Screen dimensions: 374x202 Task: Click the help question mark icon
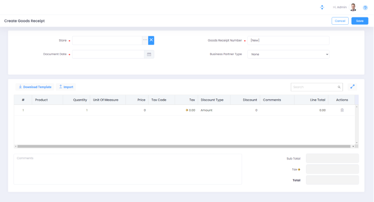coord(365,7)
